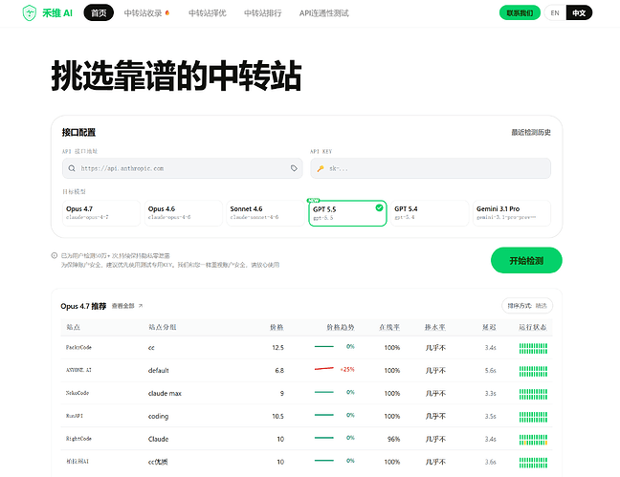
Task: Click the status bars in the NekoCode row
Action: tap(533, 394)
